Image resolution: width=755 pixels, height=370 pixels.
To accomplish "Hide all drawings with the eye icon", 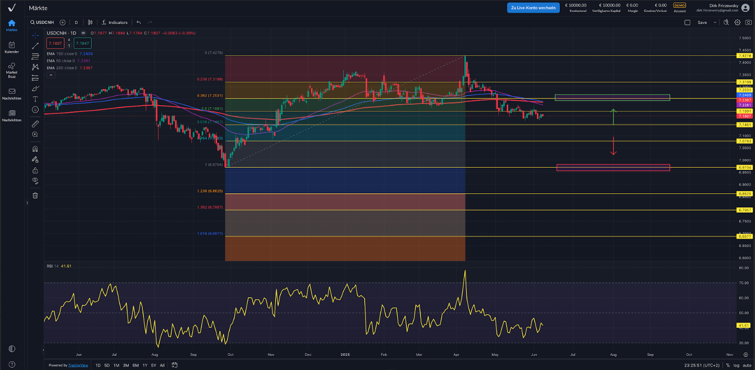I will (35, 181).
